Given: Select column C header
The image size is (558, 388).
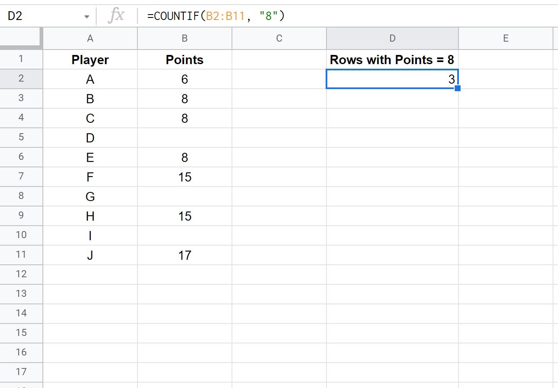Looking at the screenshot, I should coord(279,38).
